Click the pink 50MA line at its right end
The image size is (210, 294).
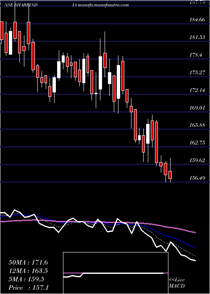(x=194, y=232)
